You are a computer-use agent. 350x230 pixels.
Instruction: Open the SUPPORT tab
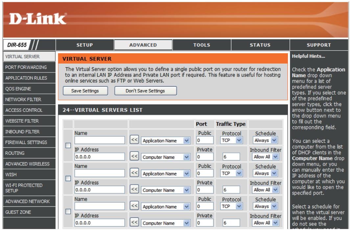319,45
